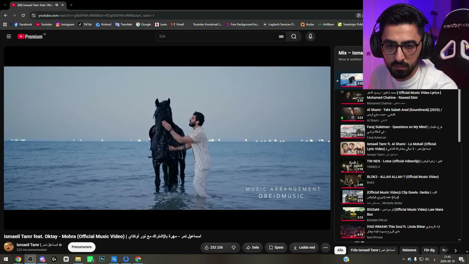This screenshot has height=264, width=469.
Task: Play Al Shami - Taht Sabeh Ared thumbnail
Action: click(352, 114)
